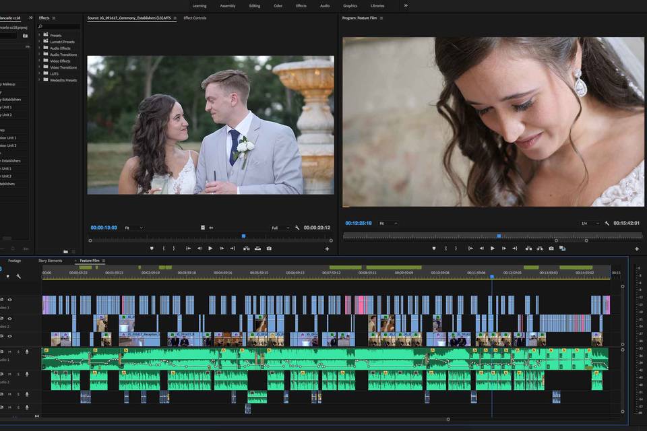Viewport: 647px width, 431px height.
Task: Add a marker in the Source monitor
Action: click(152, 248)
